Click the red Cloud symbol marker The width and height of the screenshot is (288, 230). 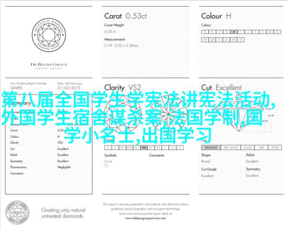point(106,166)
